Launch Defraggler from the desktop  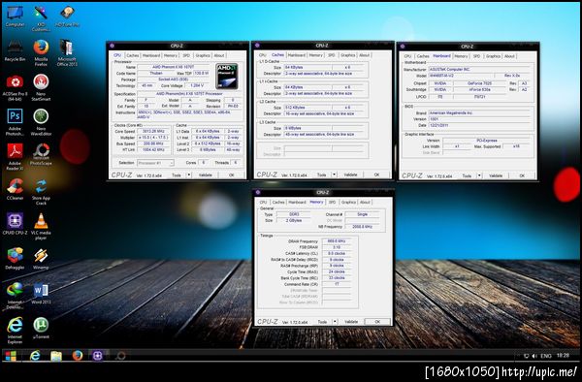15,259
